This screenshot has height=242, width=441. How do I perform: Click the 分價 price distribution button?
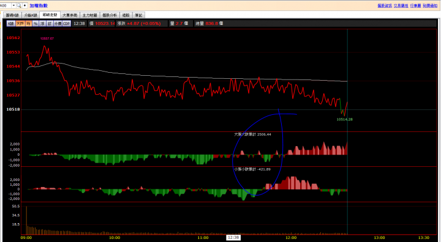coord(58,24)
